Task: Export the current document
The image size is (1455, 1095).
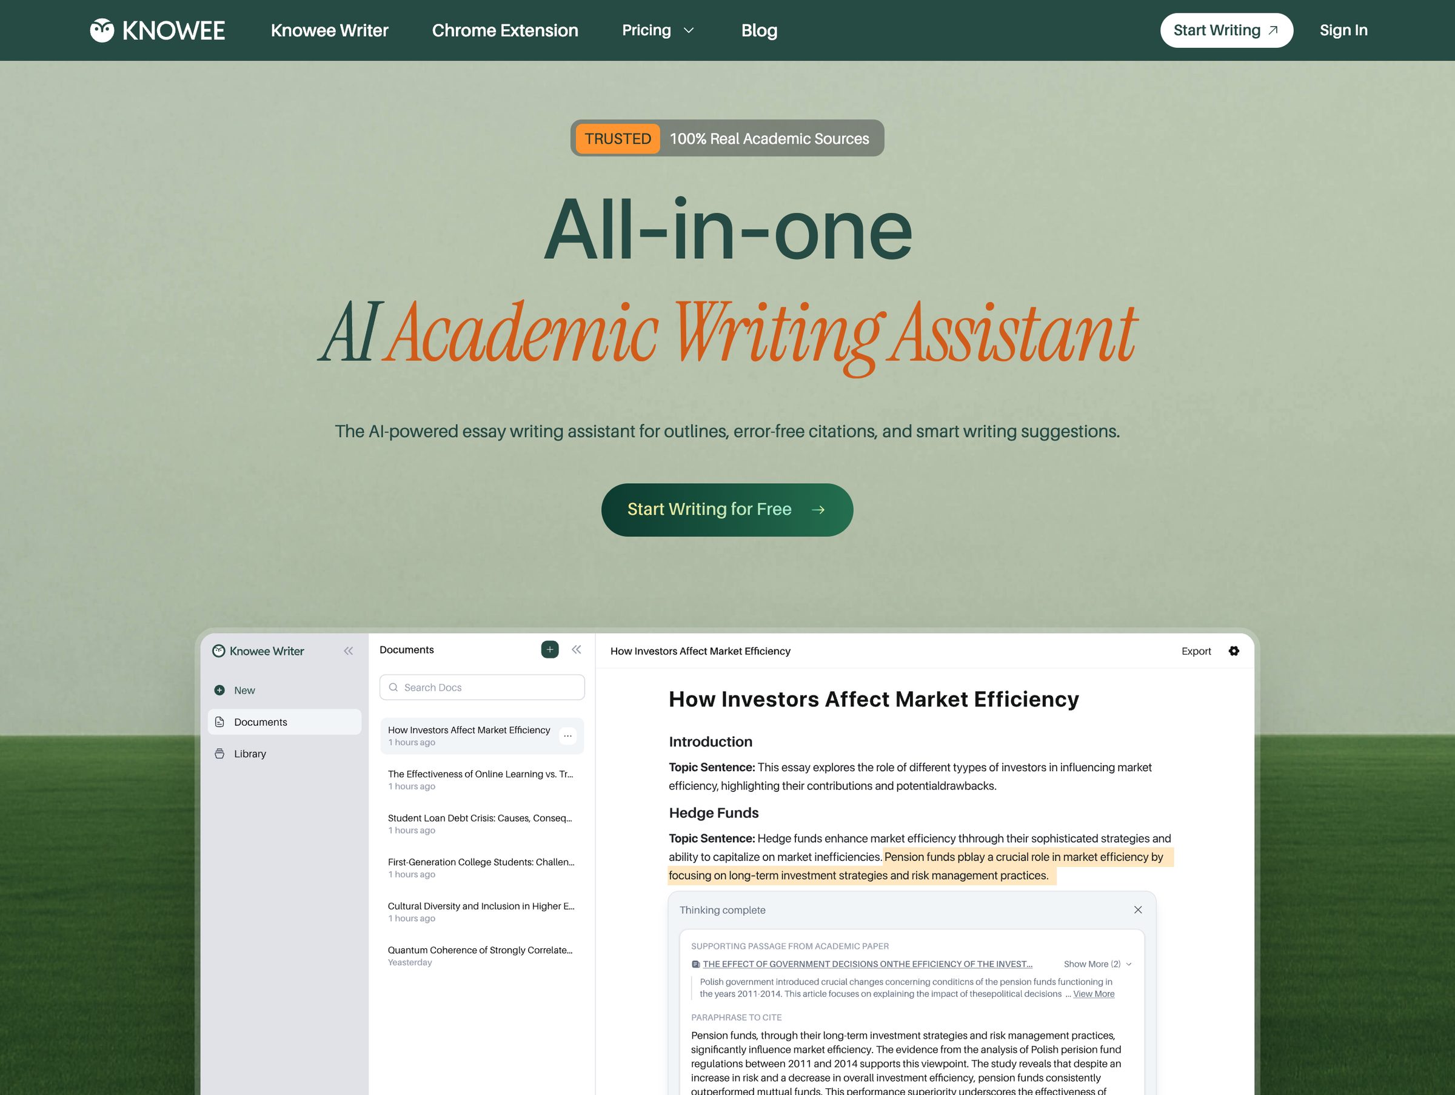Action: (1196, 651)
